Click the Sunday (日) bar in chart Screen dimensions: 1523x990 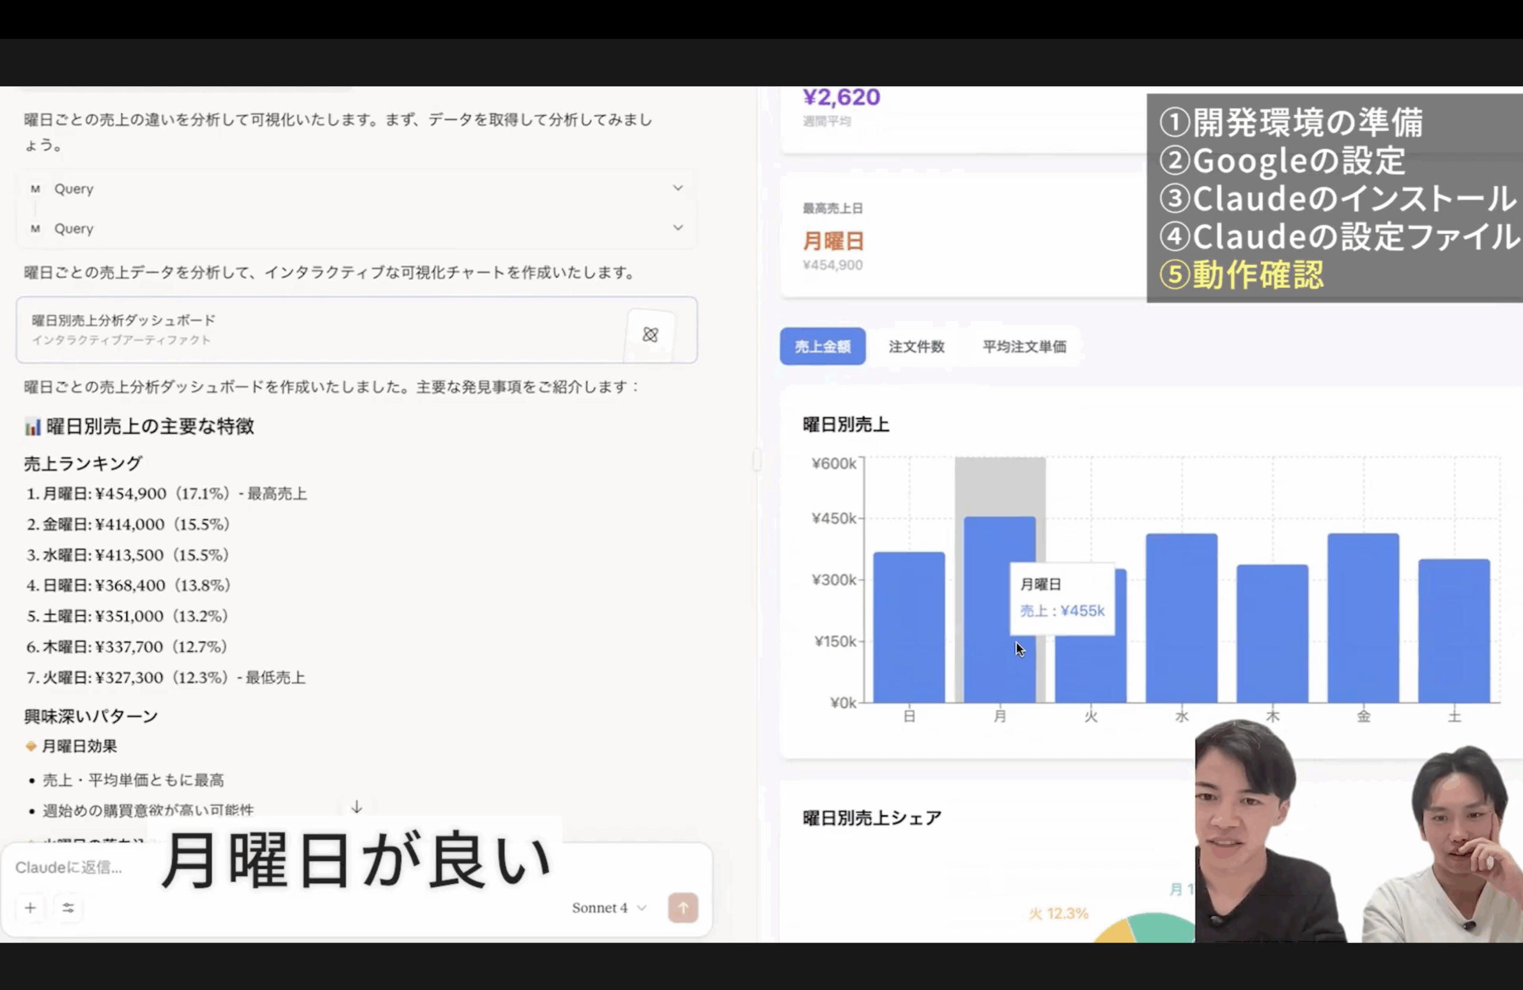coord(908,627)
